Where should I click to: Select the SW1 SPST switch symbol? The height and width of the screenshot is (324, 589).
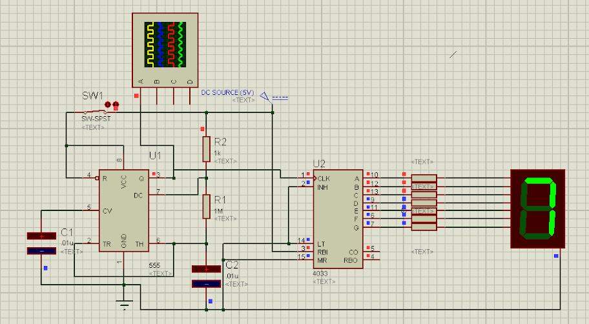tap(95, 112)
